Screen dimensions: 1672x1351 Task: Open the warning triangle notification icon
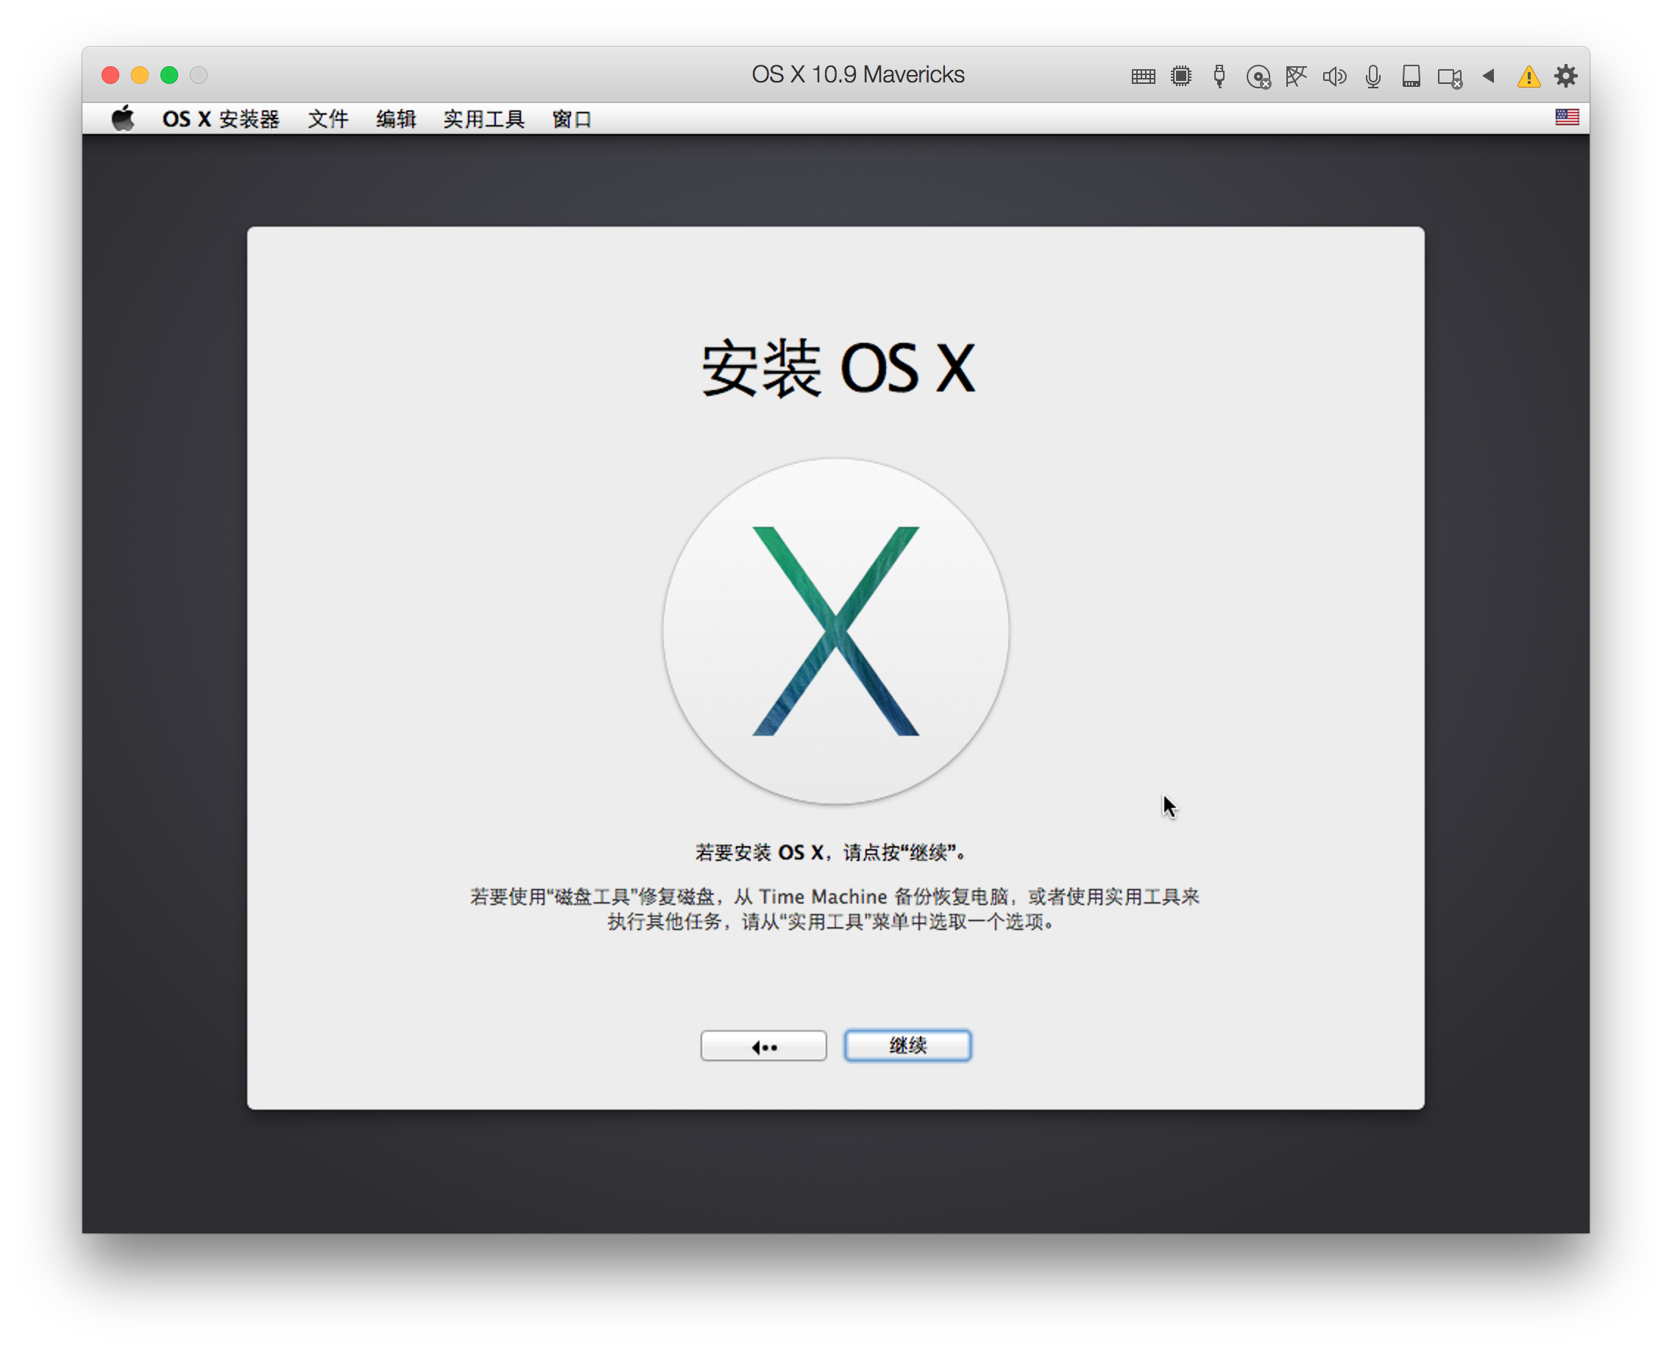[x=1527, y=76]
